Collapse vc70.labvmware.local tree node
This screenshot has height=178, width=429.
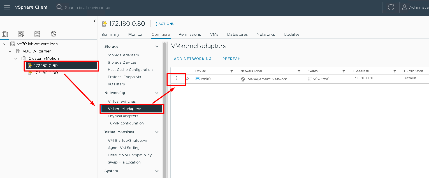pyautogui.click(x=4, y=44)
